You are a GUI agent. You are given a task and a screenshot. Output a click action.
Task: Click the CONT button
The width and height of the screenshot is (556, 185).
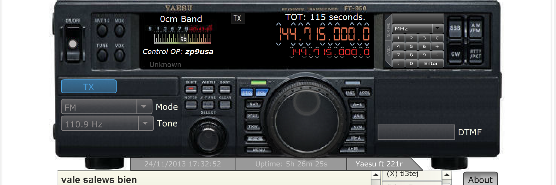pos(225,89)
